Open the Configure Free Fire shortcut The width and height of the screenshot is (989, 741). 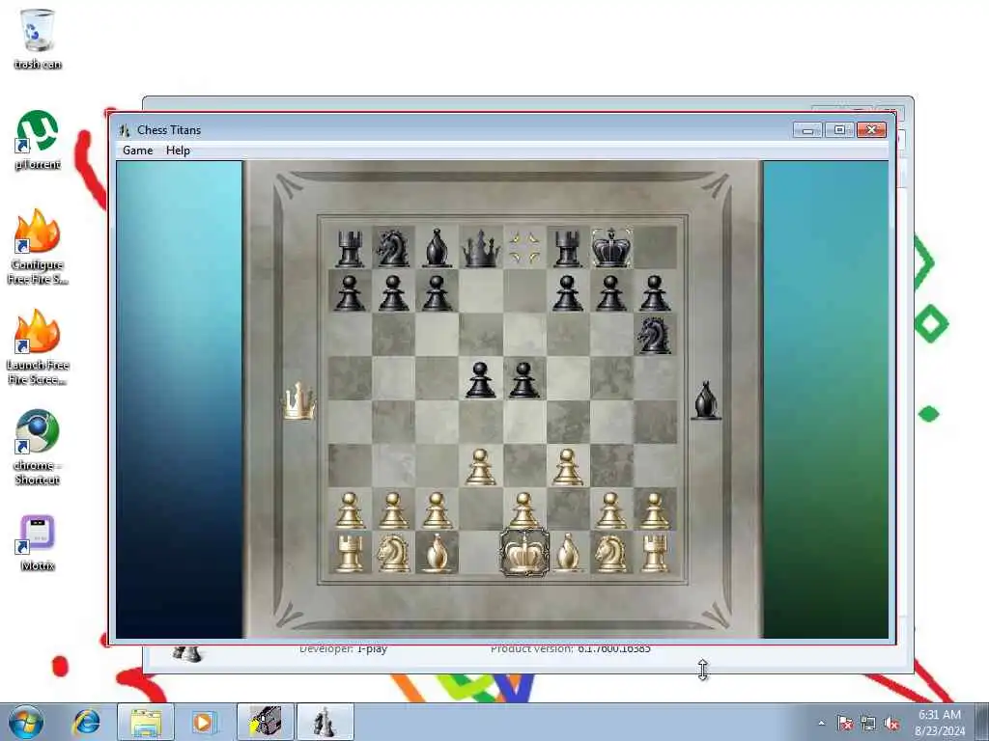pyautogui.click(x=38, y=247)
